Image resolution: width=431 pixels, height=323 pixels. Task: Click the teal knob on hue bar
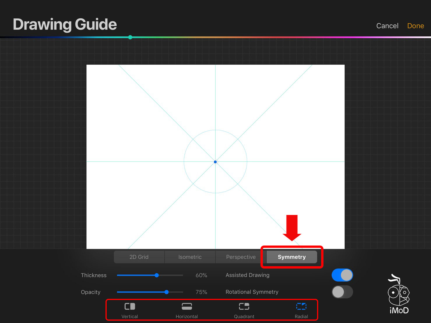coord(130,37)
